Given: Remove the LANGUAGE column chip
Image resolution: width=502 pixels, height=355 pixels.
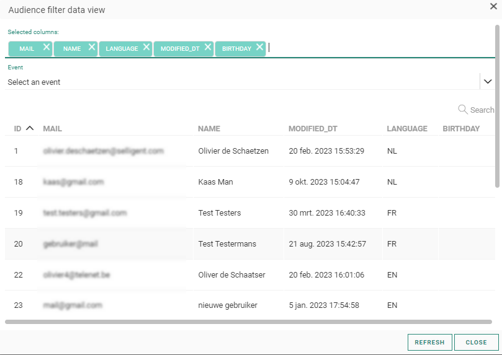Looking at the screenshot, I should (x=146, y=47).
